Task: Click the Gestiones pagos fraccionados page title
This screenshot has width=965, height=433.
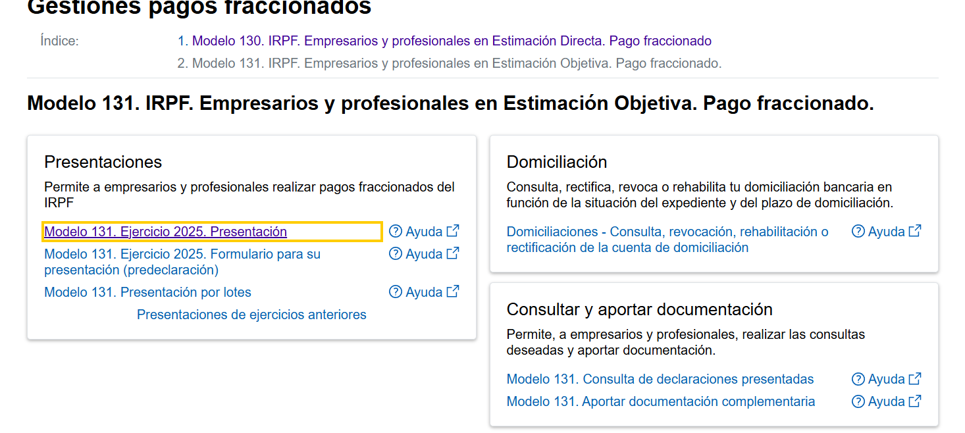Action: click(x=199, y=7)
